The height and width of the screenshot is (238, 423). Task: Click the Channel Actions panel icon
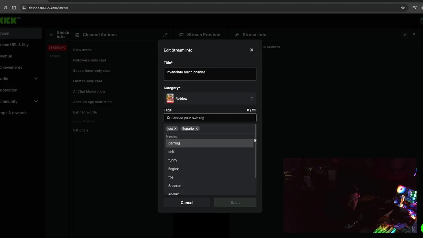point(77,35)
